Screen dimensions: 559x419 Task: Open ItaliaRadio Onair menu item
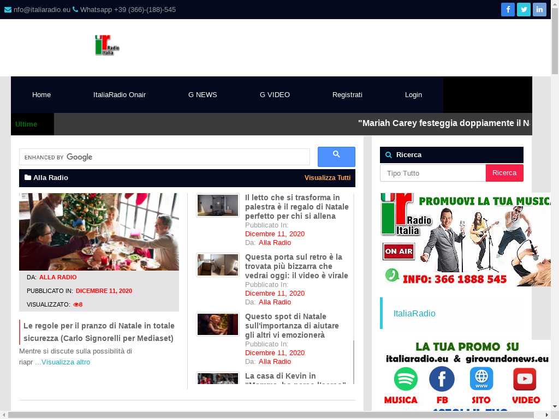pos(120,94)
